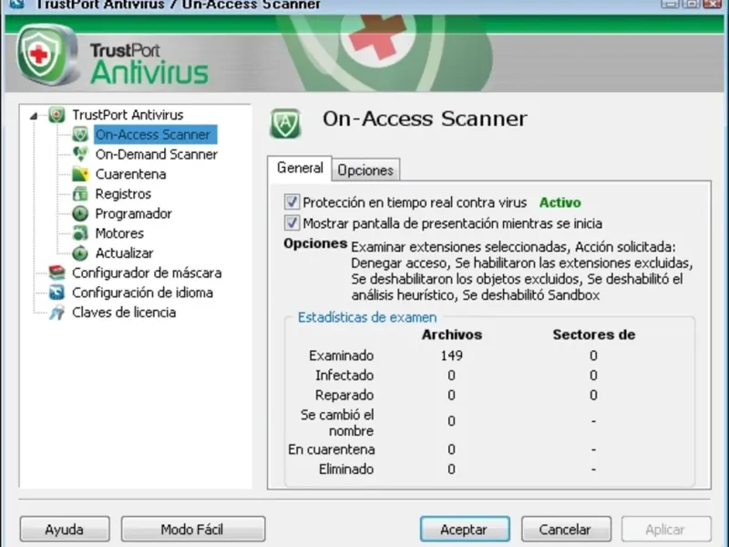The width and height of the screenshot is (729, 547).
Task: Click the Cancelar button
Action: click(566, 530)
